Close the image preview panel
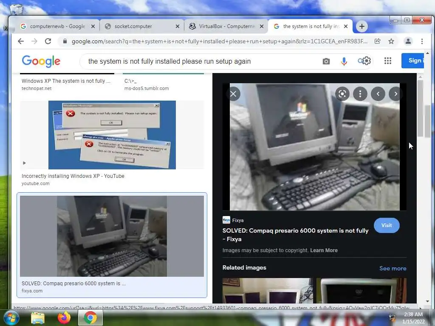The height and width of the screenshot is (326, 435). (x=233, y=94)
